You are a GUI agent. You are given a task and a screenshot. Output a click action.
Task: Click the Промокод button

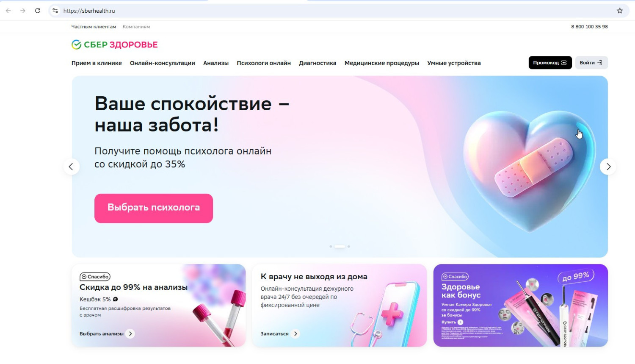[x=550, y=63]
